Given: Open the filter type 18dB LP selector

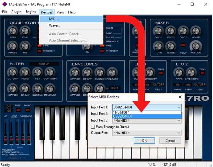Looking at the screenshot, I should pyautogui.click(x=44, y=64).
